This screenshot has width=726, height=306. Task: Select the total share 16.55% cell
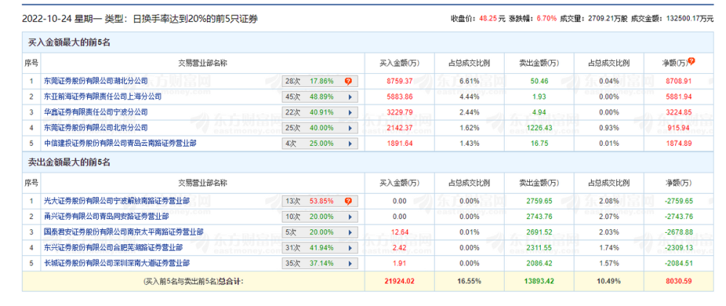tap(469, 281)
